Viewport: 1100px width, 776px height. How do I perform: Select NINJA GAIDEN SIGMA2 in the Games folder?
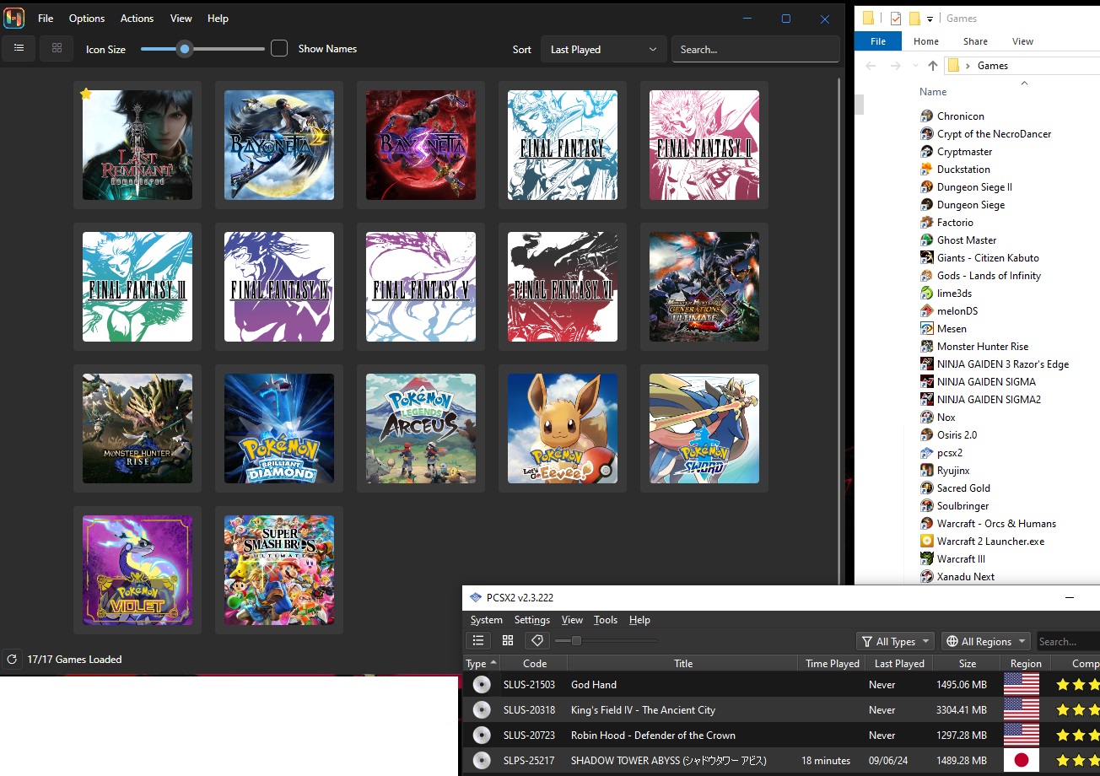click(989, 400)
